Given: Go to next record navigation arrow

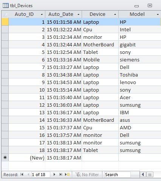Looking at the screenshot, I should pos(54,175).
